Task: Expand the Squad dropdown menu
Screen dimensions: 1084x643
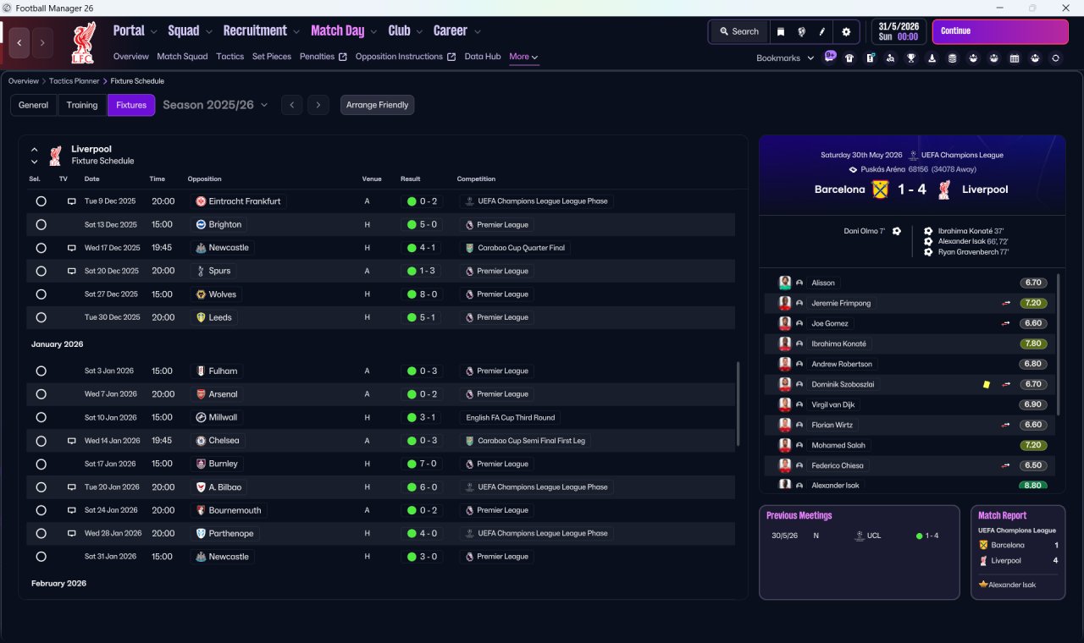Action: pos(191,31)
